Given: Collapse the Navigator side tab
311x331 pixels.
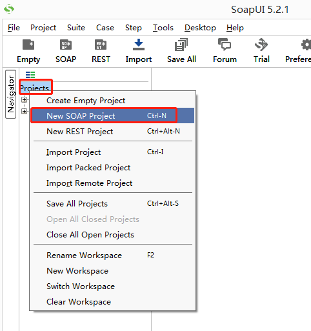Looking at the screenshot, I should click(x=10, y=94).
